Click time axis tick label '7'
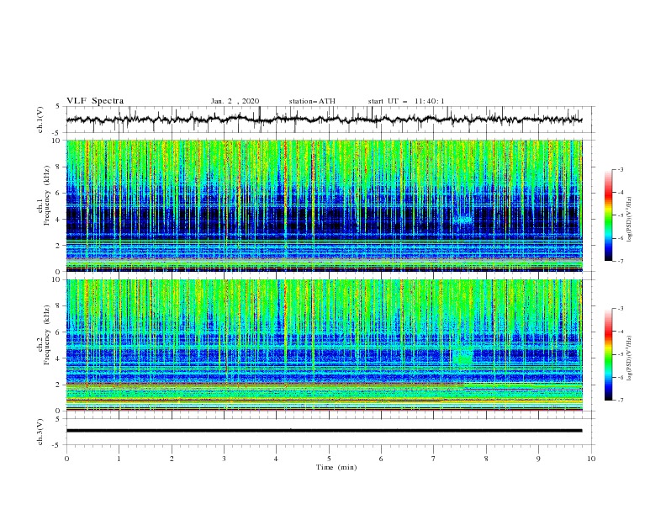This screenshot has height=515, width=666. point(434,459)
